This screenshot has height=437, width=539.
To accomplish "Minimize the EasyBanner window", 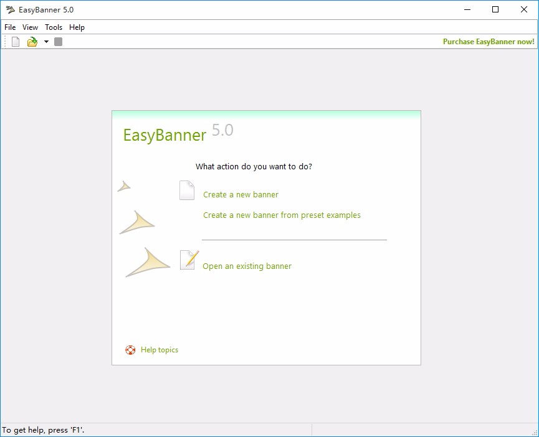I will pos(467,9).
